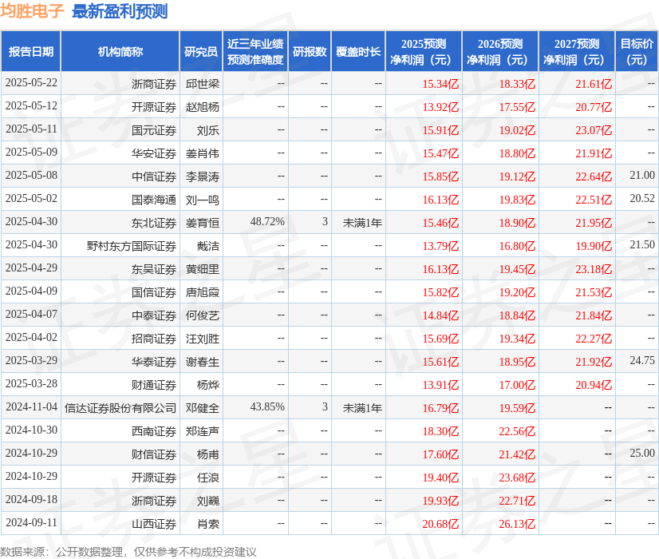Screen dimensions: 659x559
Task: Click researcher 肖索
Action: coord(208,524)
